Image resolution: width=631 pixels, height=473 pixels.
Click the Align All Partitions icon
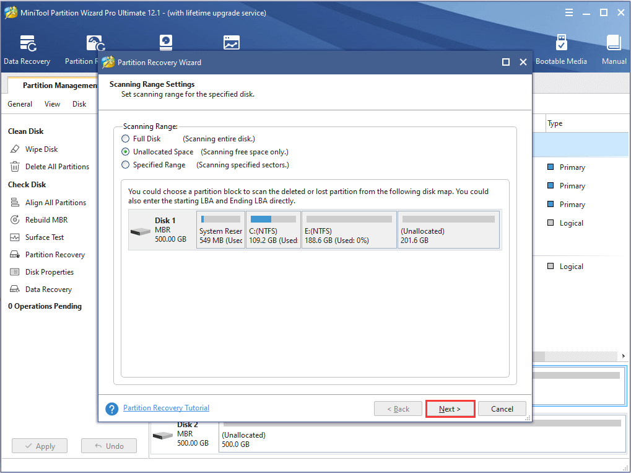(x=15, y=202)
